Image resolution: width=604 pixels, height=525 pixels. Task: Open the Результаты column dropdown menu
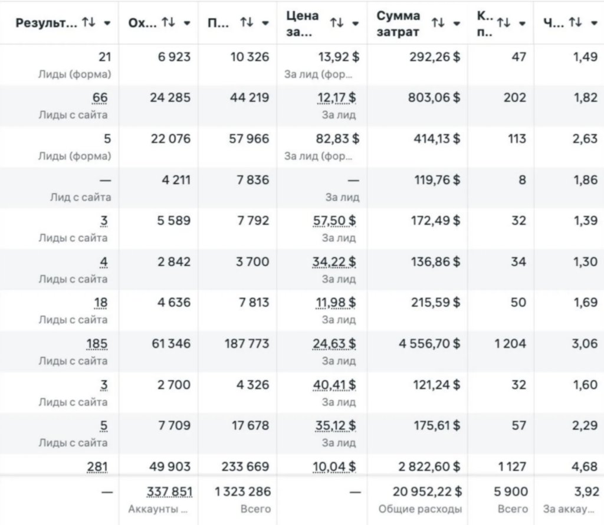107,23
